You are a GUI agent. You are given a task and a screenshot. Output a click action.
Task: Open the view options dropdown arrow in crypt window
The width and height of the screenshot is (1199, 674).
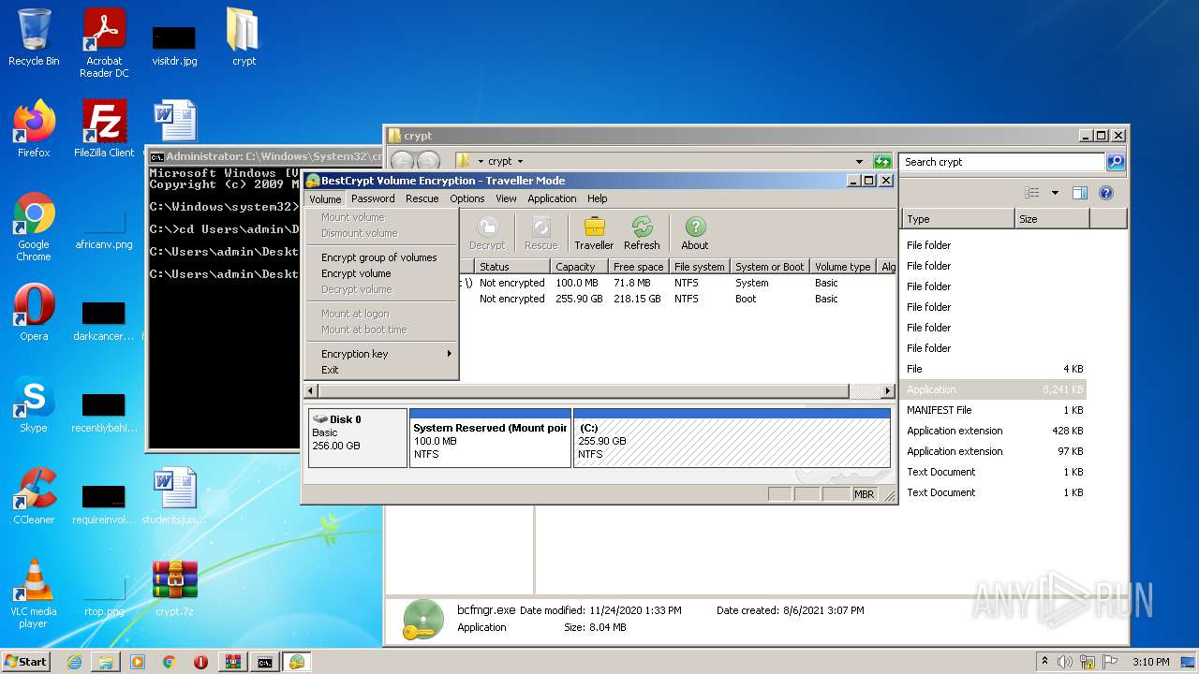pos(1055,193)
